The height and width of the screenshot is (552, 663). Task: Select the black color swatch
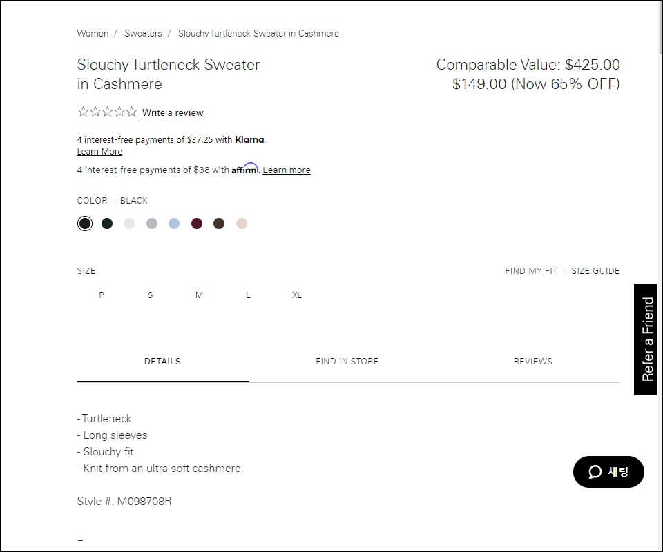pos(85,224)
